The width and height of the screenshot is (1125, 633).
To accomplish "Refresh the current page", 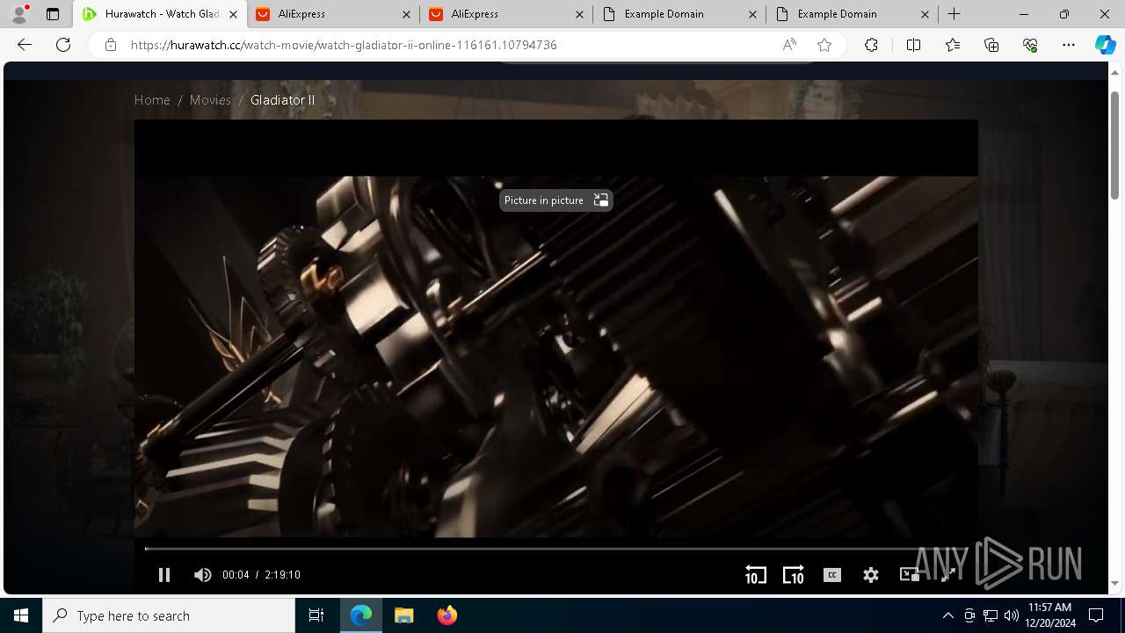I will pyautogui.click(x=63, y=45).
